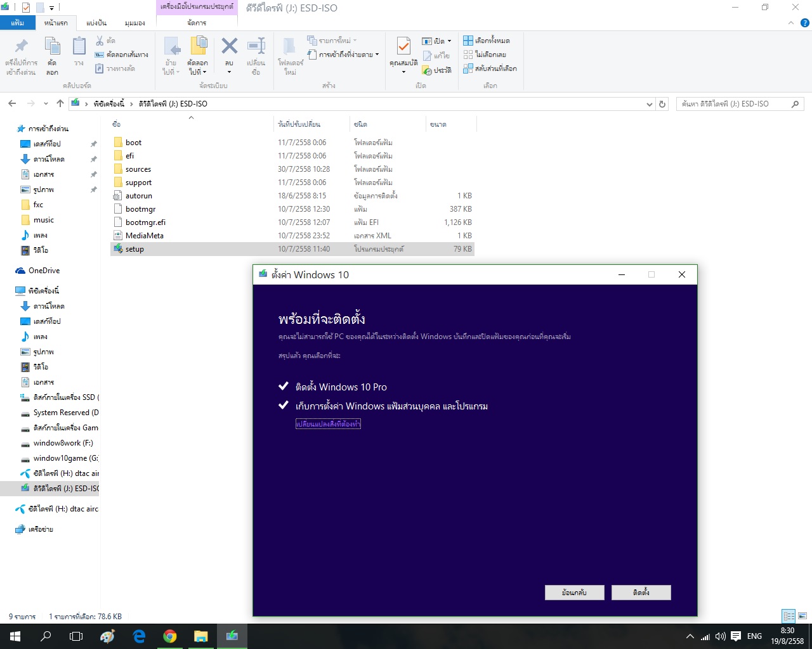Open the recent locations dropdown beside the forward arrow

point(46,103)
